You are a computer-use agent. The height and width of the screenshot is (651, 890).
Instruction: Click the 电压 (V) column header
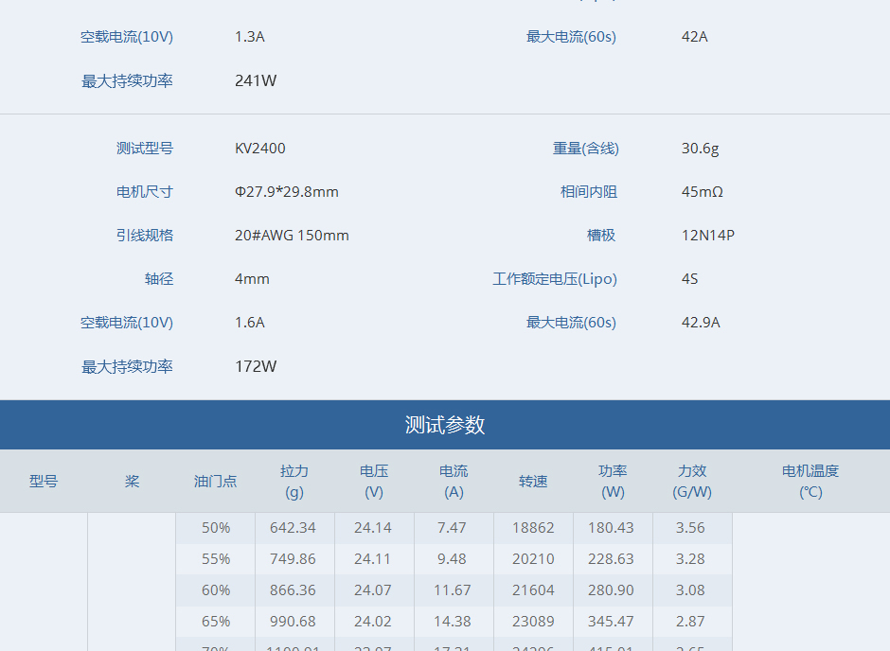click(374, 482)
